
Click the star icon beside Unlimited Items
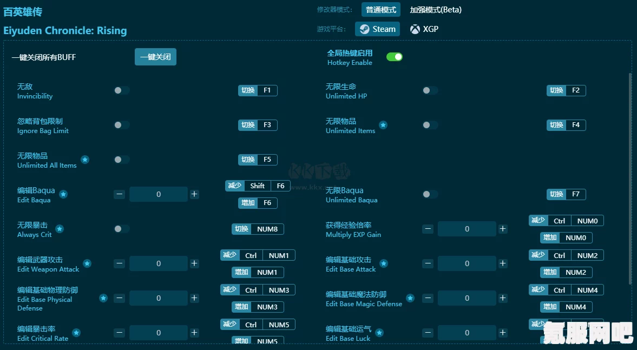coord(383,125)
